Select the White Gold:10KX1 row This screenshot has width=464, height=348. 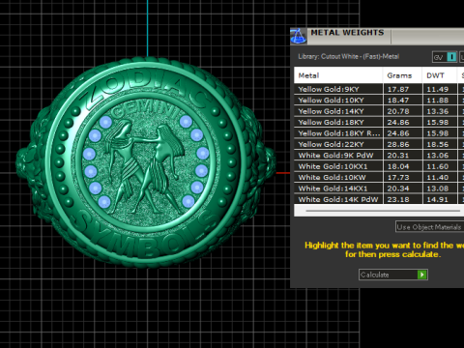pos(379,166)
